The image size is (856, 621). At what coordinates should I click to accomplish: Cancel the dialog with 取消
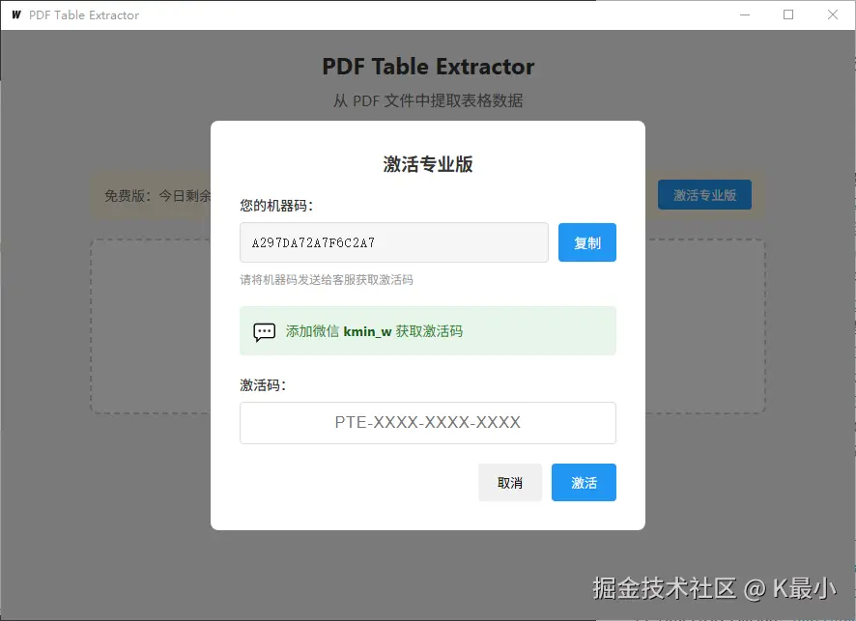(x=510, y=482)
